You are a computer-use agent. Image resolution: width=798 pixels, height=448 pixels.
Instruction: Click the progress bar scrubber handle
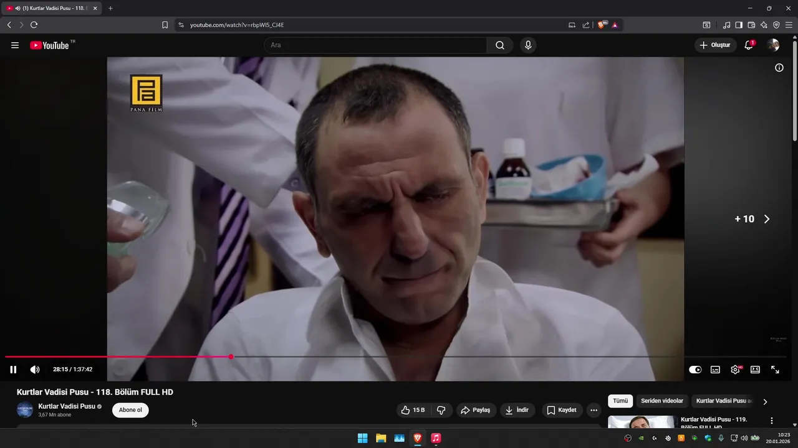(231, 357)
